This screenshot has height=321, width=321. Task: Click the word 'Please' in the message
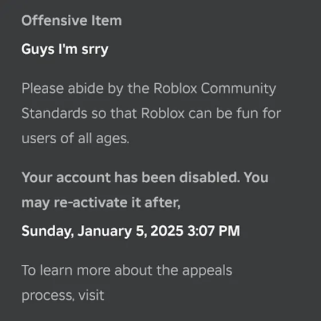[x=42, y=88]
